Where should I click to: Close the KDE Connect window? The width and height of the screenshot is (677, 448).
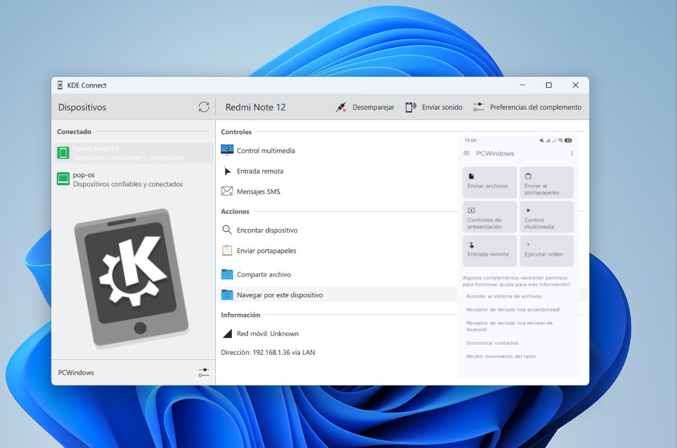pos(576,85)
